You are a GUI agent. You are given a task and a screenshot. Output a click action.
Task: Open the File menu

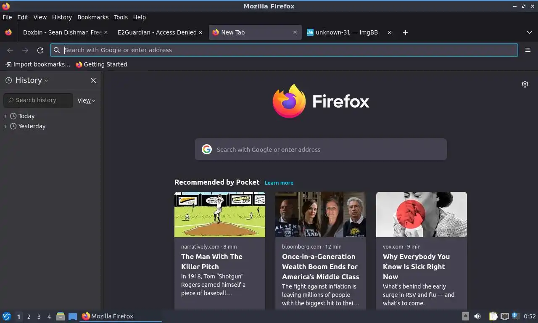7,17
